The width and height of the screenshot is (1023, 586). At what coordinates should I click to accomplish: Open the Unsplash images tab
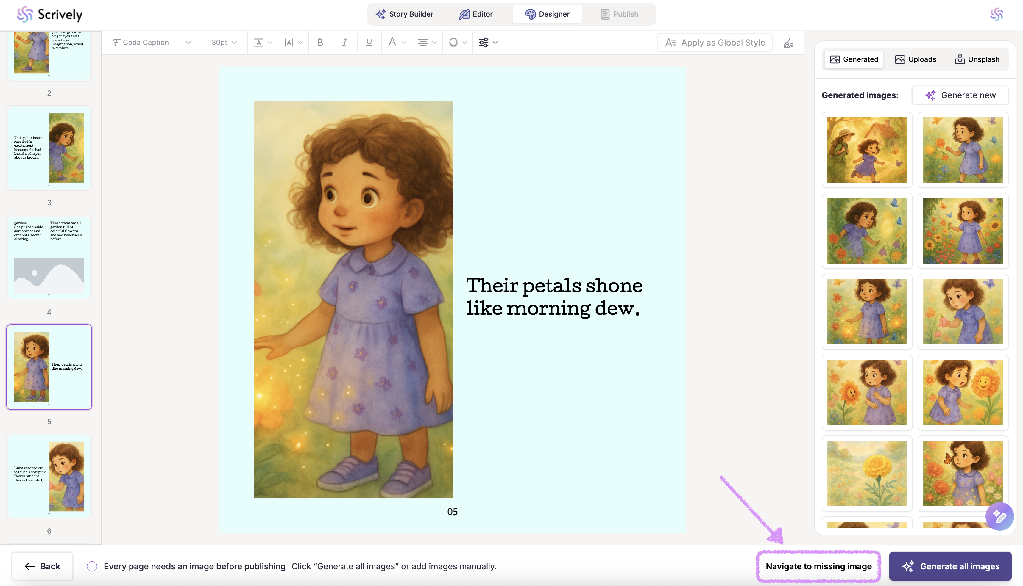[x=977, y=59]
